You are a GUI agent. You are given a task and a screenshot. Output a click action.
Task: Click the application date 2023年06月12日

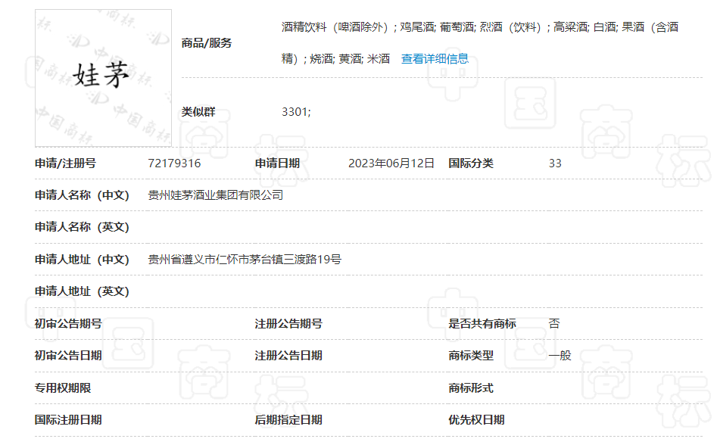[391, 163]
